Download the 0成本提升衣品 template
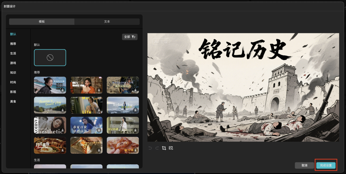 [x=136, y=130]
